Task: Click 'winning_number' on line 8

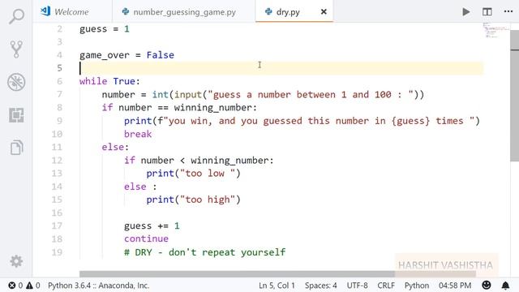Action: click(212, 108)
